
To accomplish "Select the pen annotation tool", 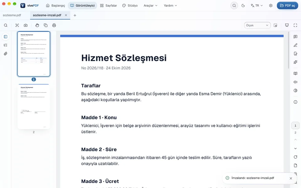I will [295, 45].
